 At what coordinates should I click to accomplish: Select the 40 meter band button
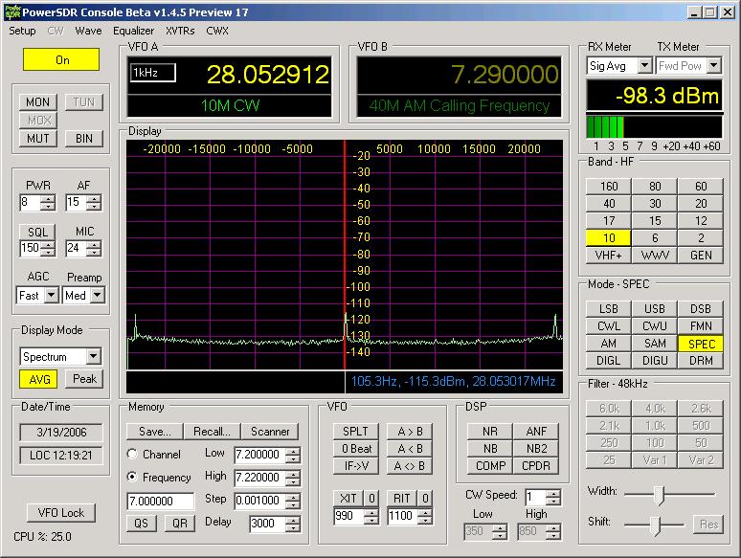pos(609,204)
